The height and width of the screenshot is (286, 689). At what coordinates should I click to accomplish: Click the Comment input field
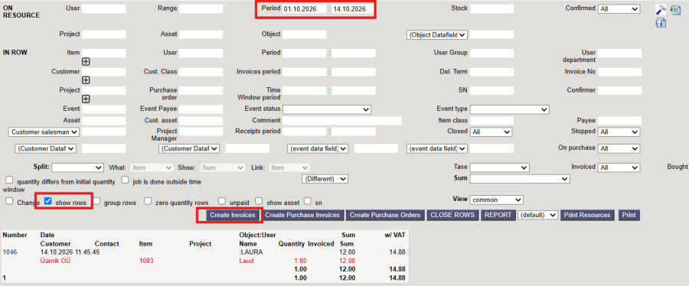[x=342, y=121]
